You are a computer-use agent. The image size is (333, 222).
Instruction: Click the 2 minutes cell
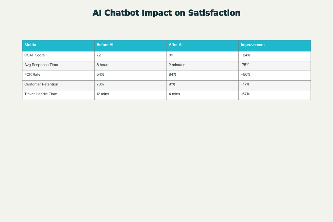177,65
